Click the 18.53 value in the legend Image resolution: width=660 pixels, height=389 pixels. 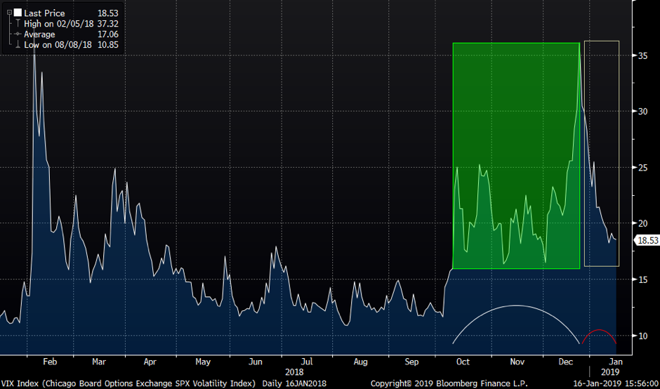[x=107, y=13]
